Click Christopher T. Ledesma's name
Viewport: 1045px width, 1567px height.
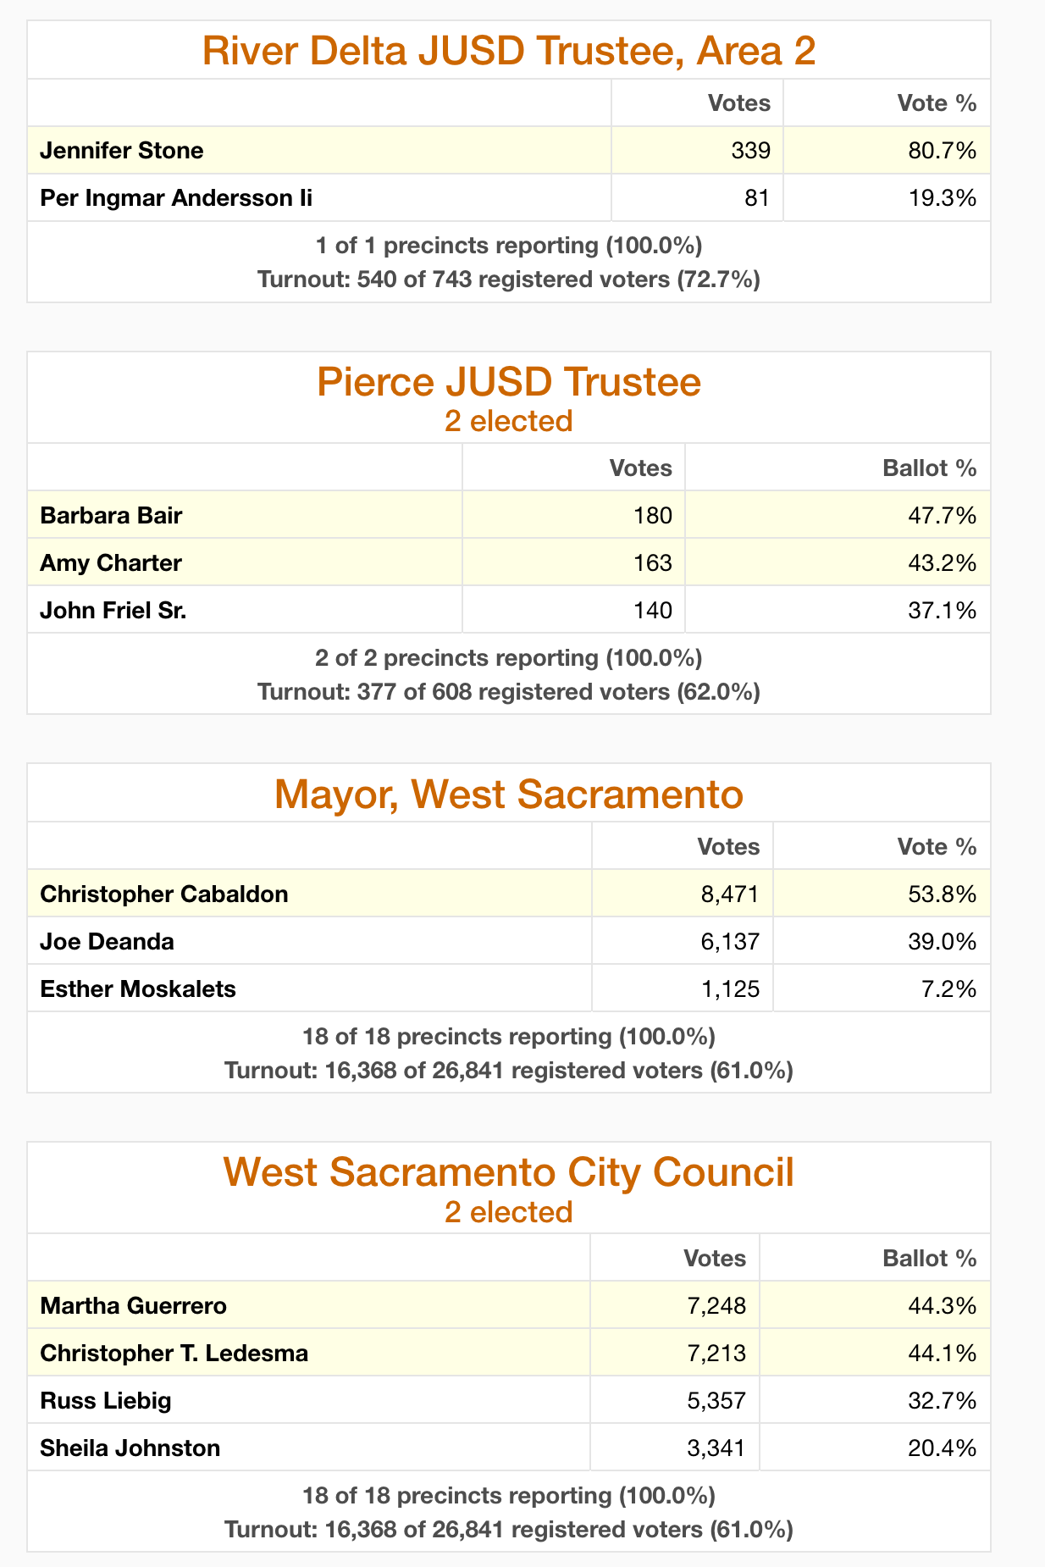174,1353
